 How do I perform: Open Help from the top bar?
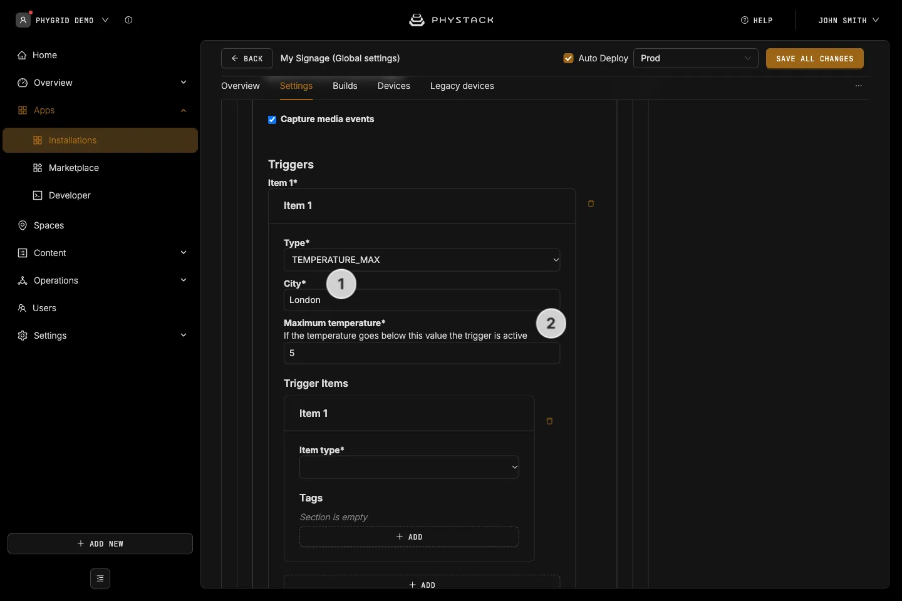pos(757,20)
